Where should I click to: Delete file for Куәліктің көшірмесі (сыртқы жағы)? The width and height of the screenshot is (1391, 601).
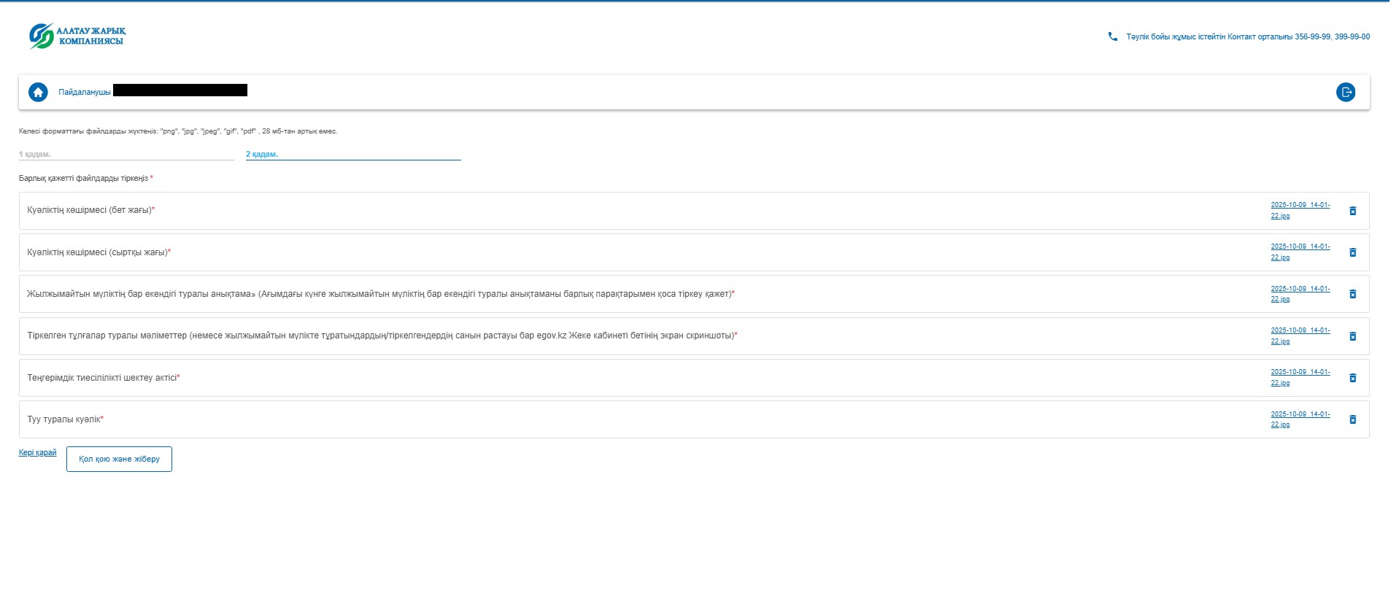(1352, 252)
